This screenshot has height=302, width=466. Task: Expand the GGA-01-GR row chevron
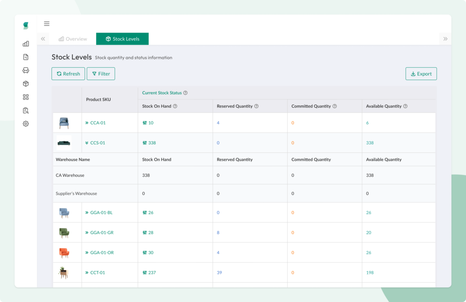[87, 233]
